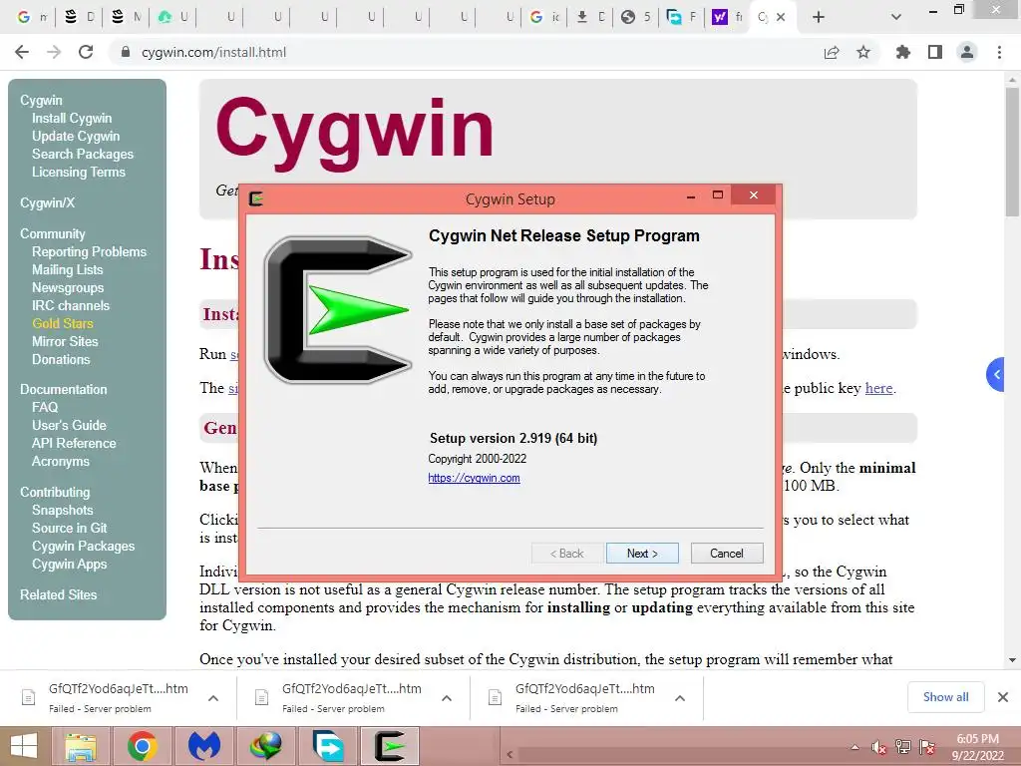1021x766 pixels.
Task: Open the Gold Stars link
Action: pos(63,323)
